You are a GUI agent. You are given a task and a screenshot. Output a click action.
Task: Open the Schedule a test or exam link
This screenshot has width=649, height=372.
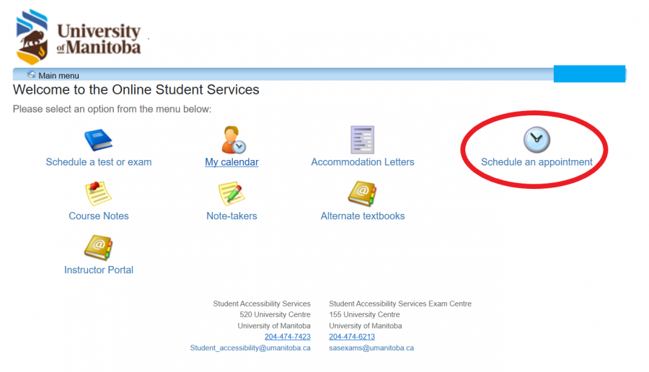click(99, 162)
